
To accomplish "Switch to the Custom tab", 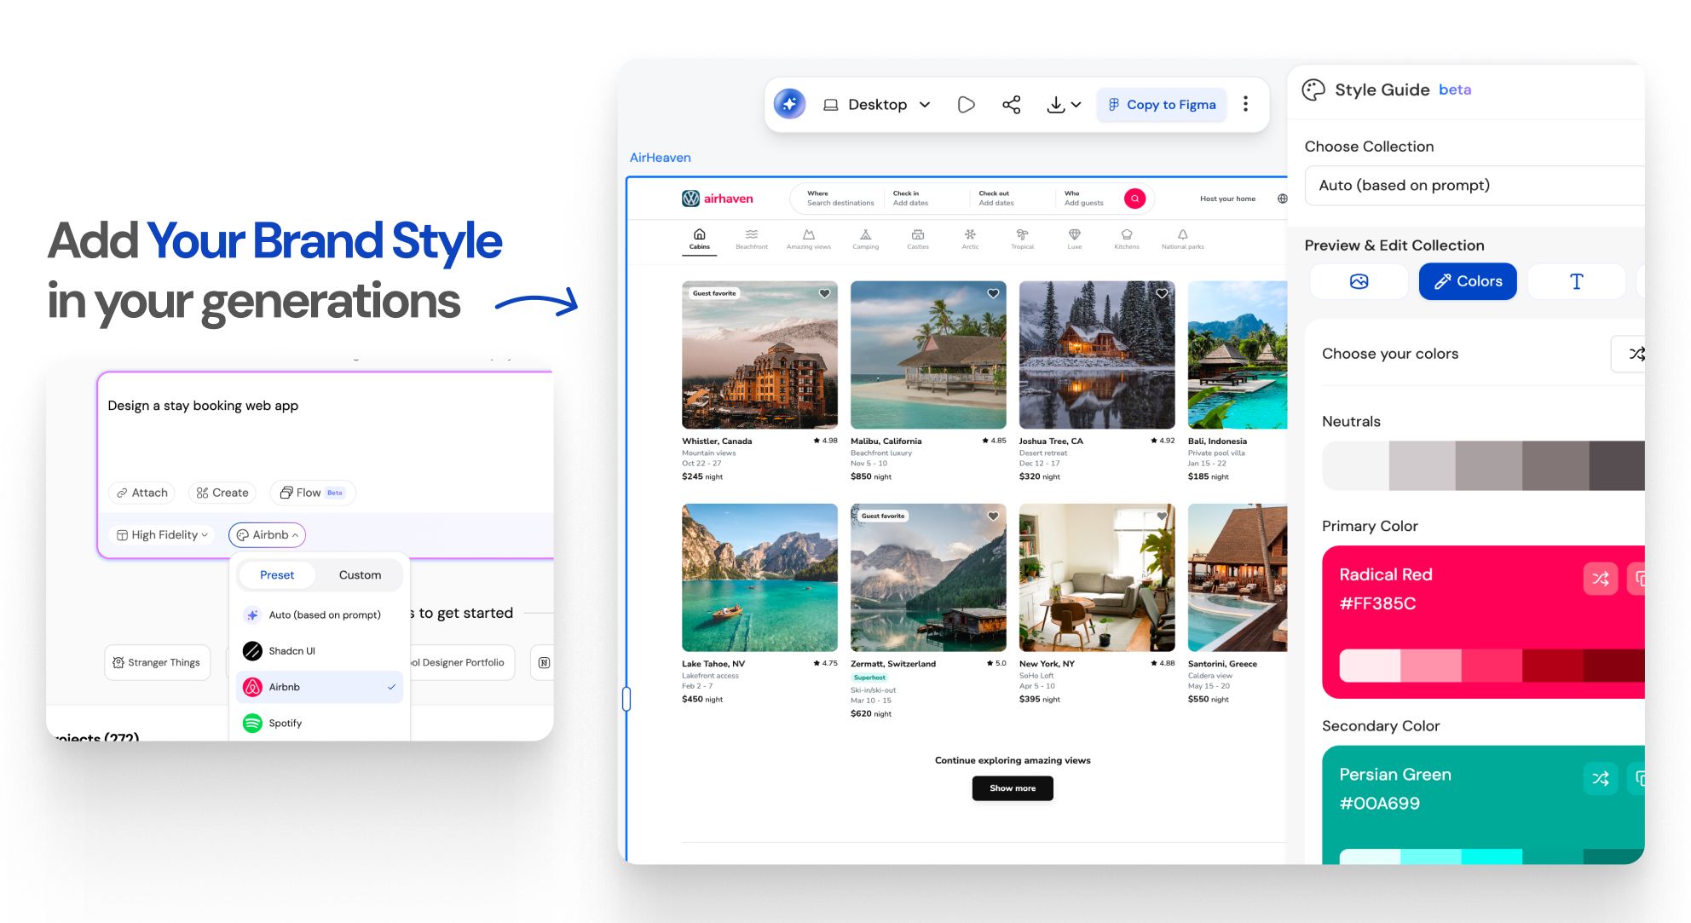I will click(360, 574).
